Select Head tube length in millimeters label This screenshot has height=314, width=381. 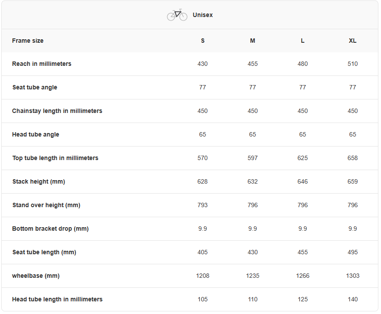pos(58,299)
